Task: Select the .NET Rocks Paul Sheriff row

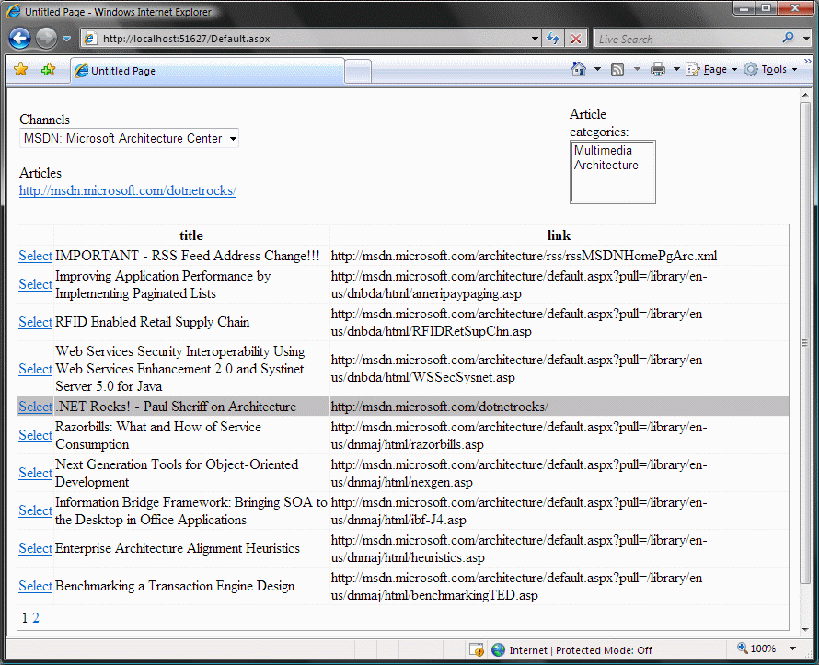Action: [36, 407]
